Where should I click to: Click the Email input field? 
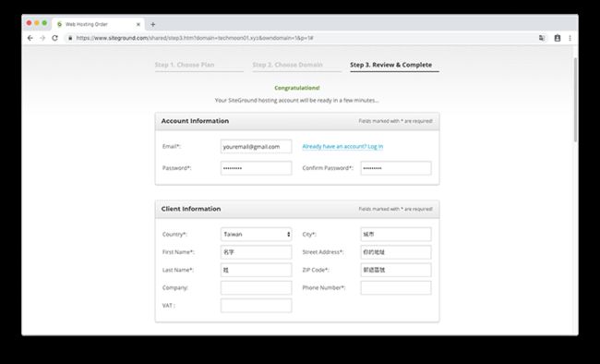pyautogui.click(x=256, y=146)
